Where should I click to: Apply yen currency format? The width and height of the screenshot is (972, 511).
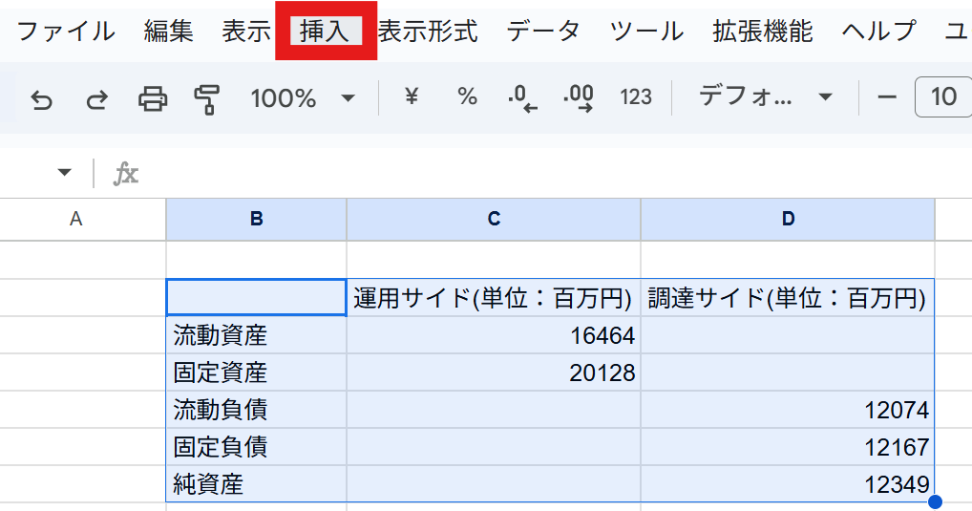[412, 96]
